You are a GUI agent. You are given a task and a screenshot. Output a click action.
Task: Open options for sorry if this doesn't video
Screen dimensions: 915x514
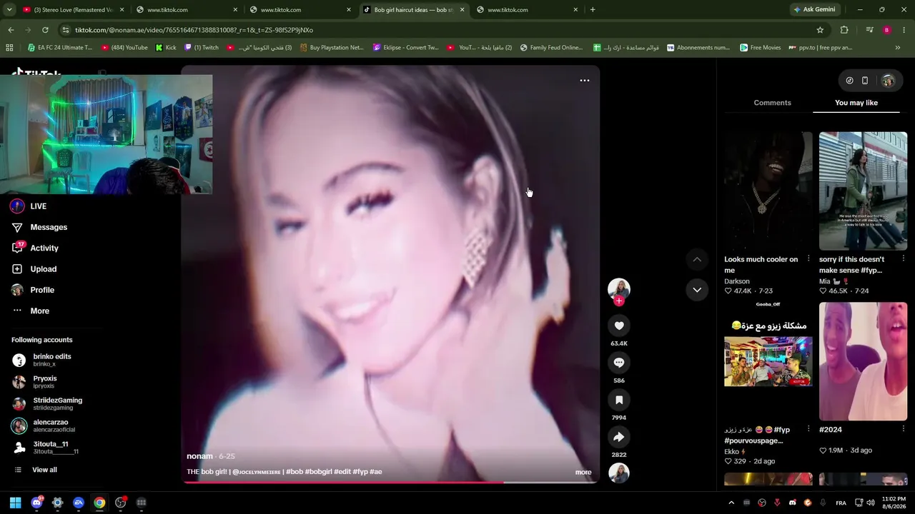tap(903, 258)
